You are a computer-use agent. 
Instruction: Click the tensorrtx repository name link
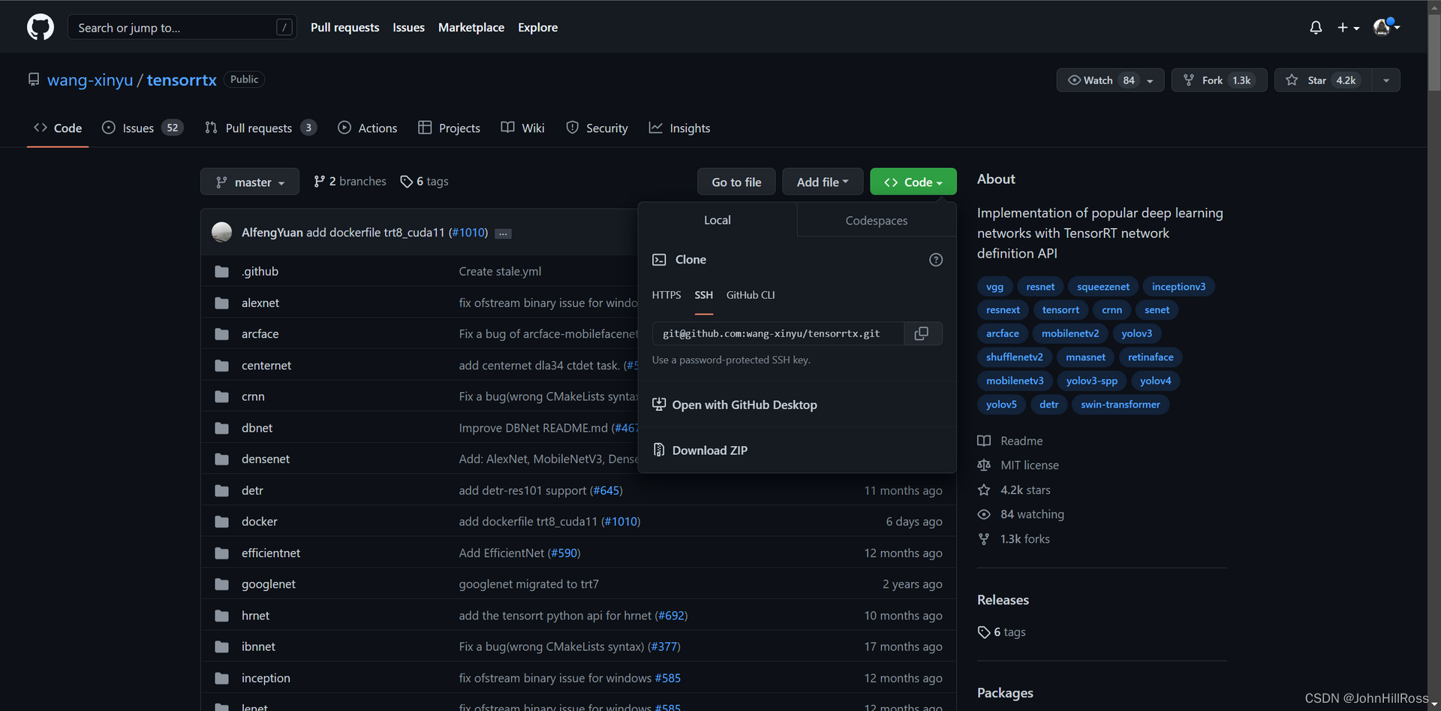coord(182,80)
